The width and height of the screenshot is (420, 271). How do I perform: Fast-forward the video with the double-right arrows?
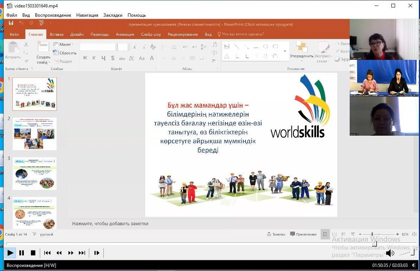click(71, 253)
